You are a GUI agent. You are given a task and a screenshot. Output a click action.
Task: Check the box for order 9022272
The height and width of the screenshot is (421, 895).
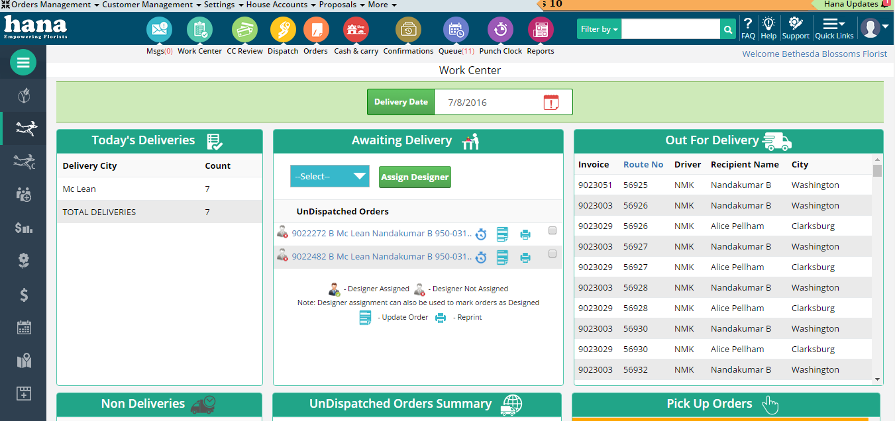553,231
